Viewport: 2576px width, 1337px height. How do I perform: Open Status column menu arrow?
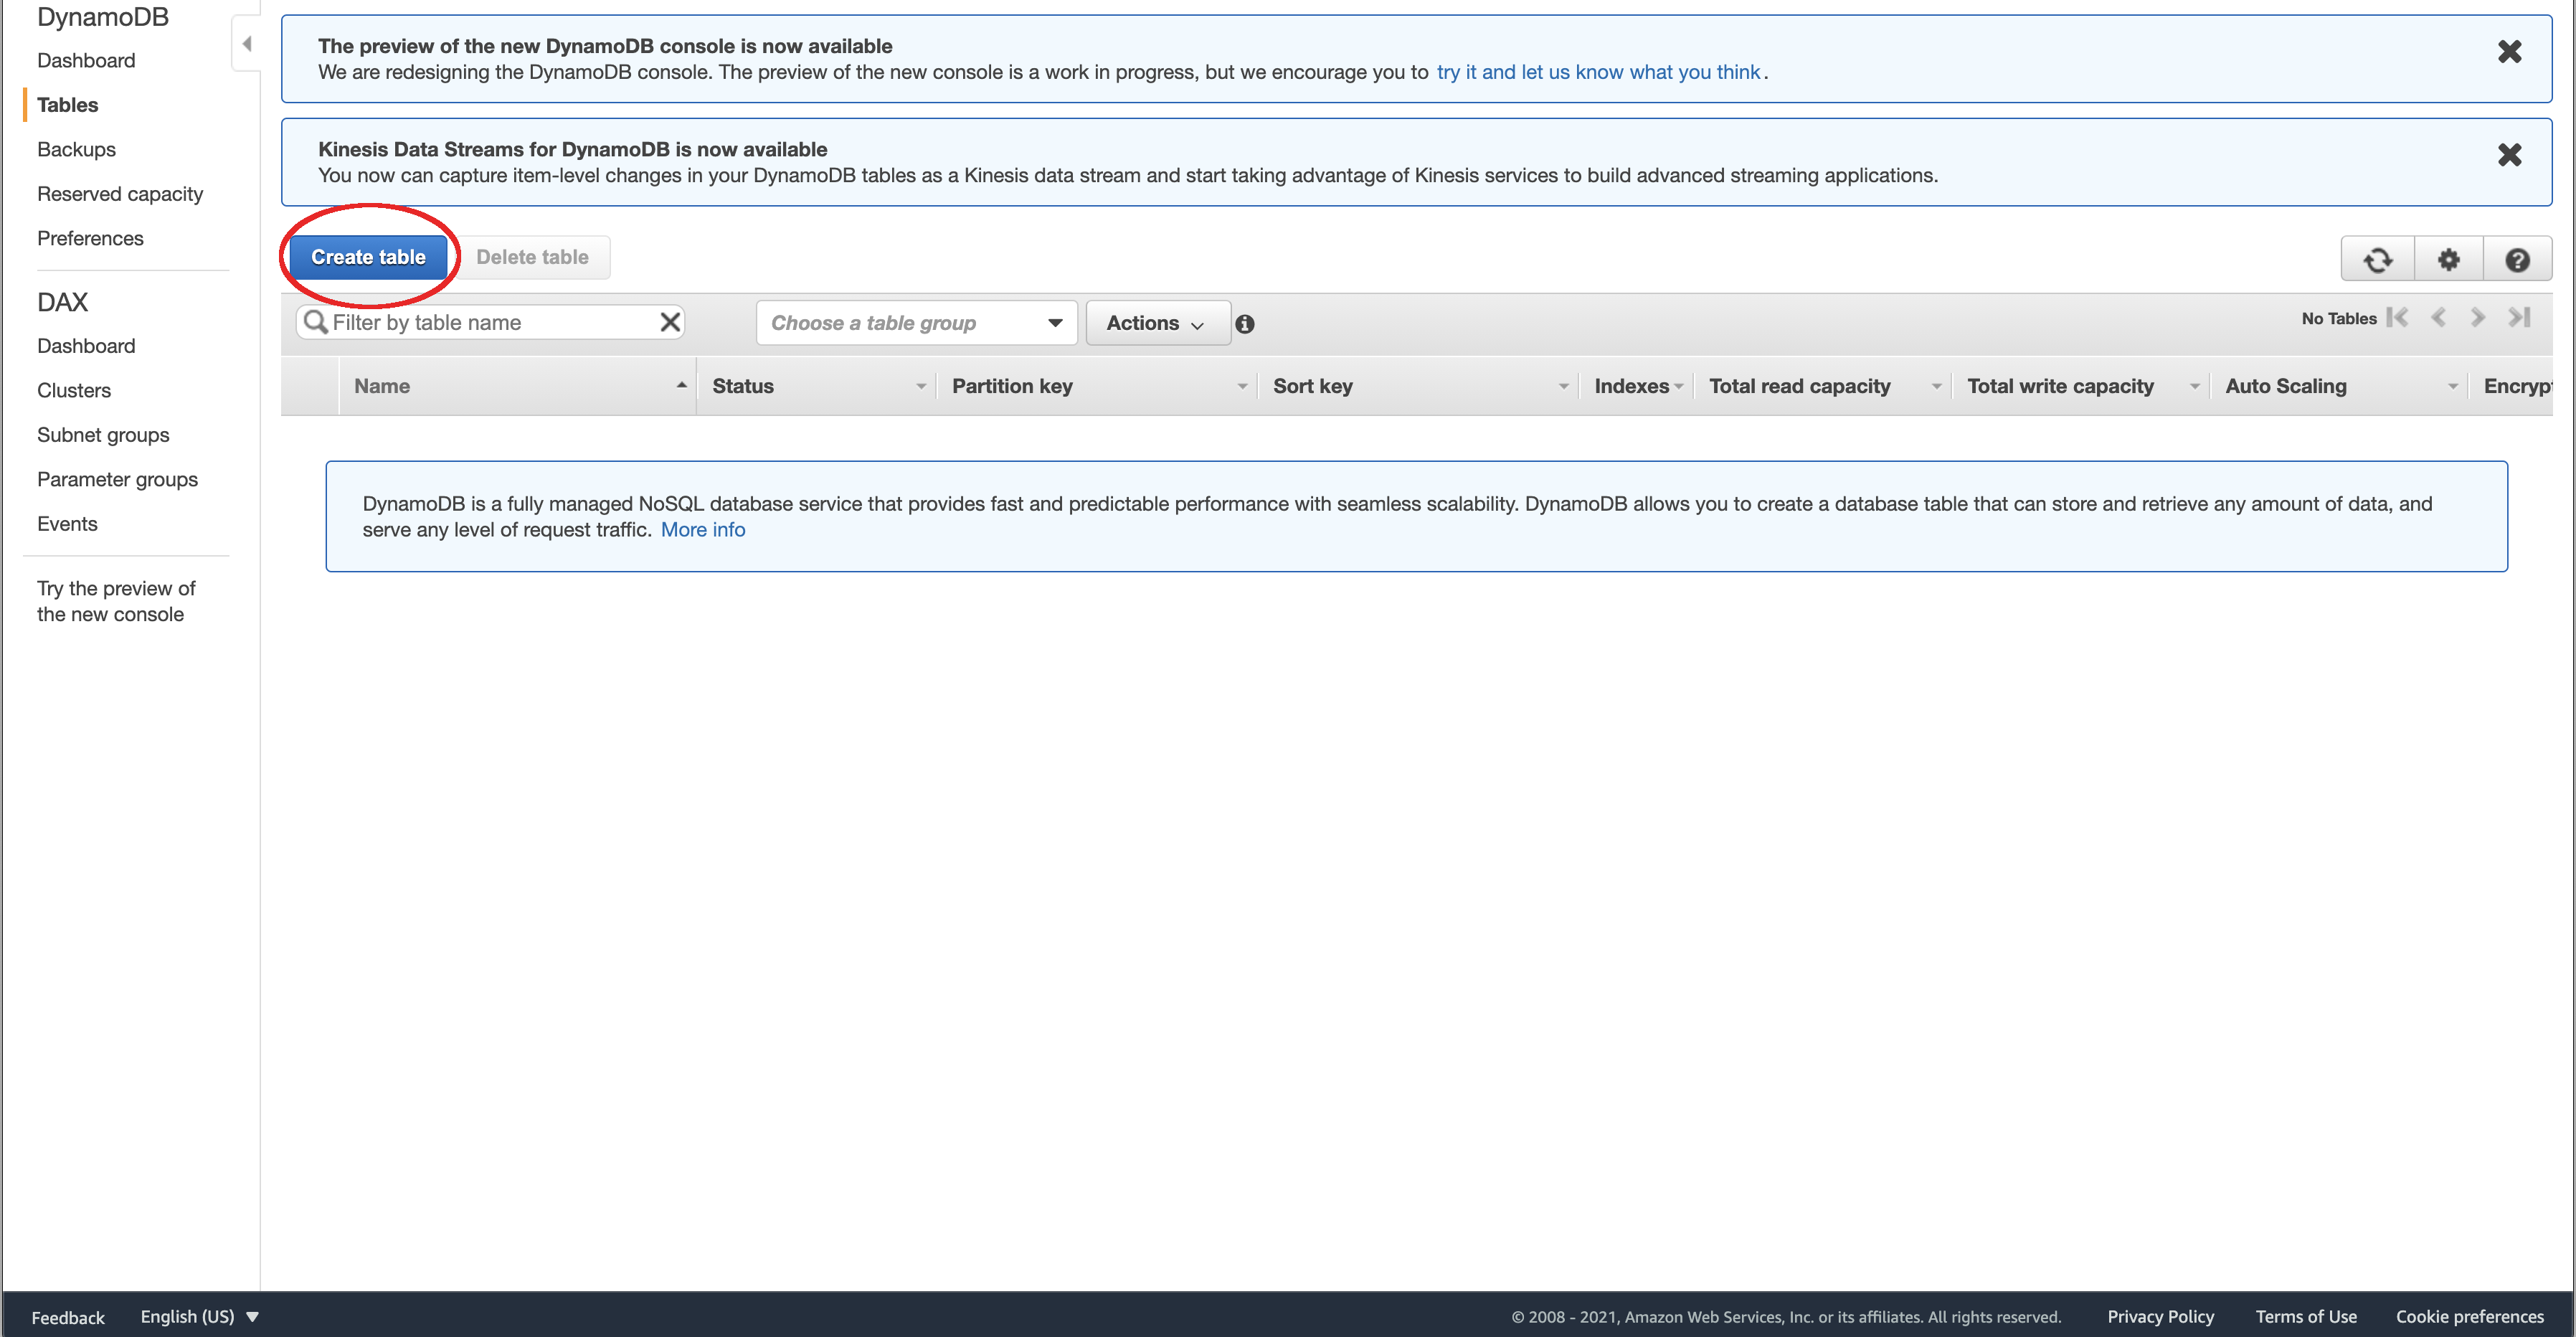click(920, 386)
